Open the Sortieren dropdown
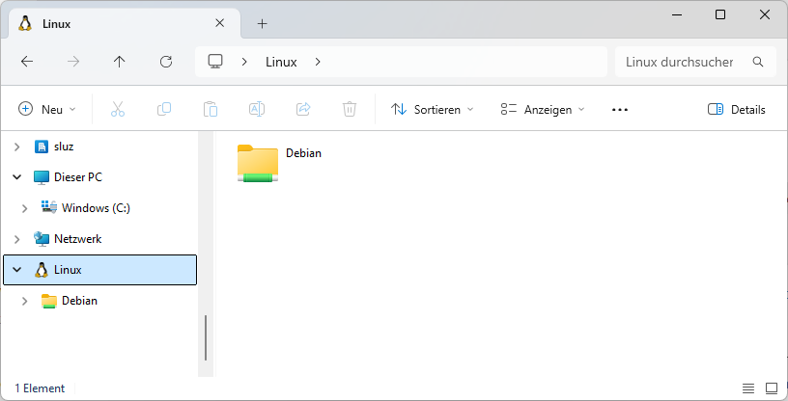 point(433,110)
